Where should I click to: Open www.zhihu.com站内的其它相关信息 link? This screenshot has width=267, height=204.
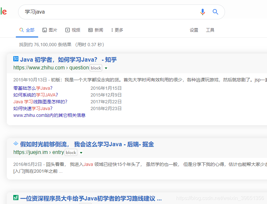click(x=49, y=115)
